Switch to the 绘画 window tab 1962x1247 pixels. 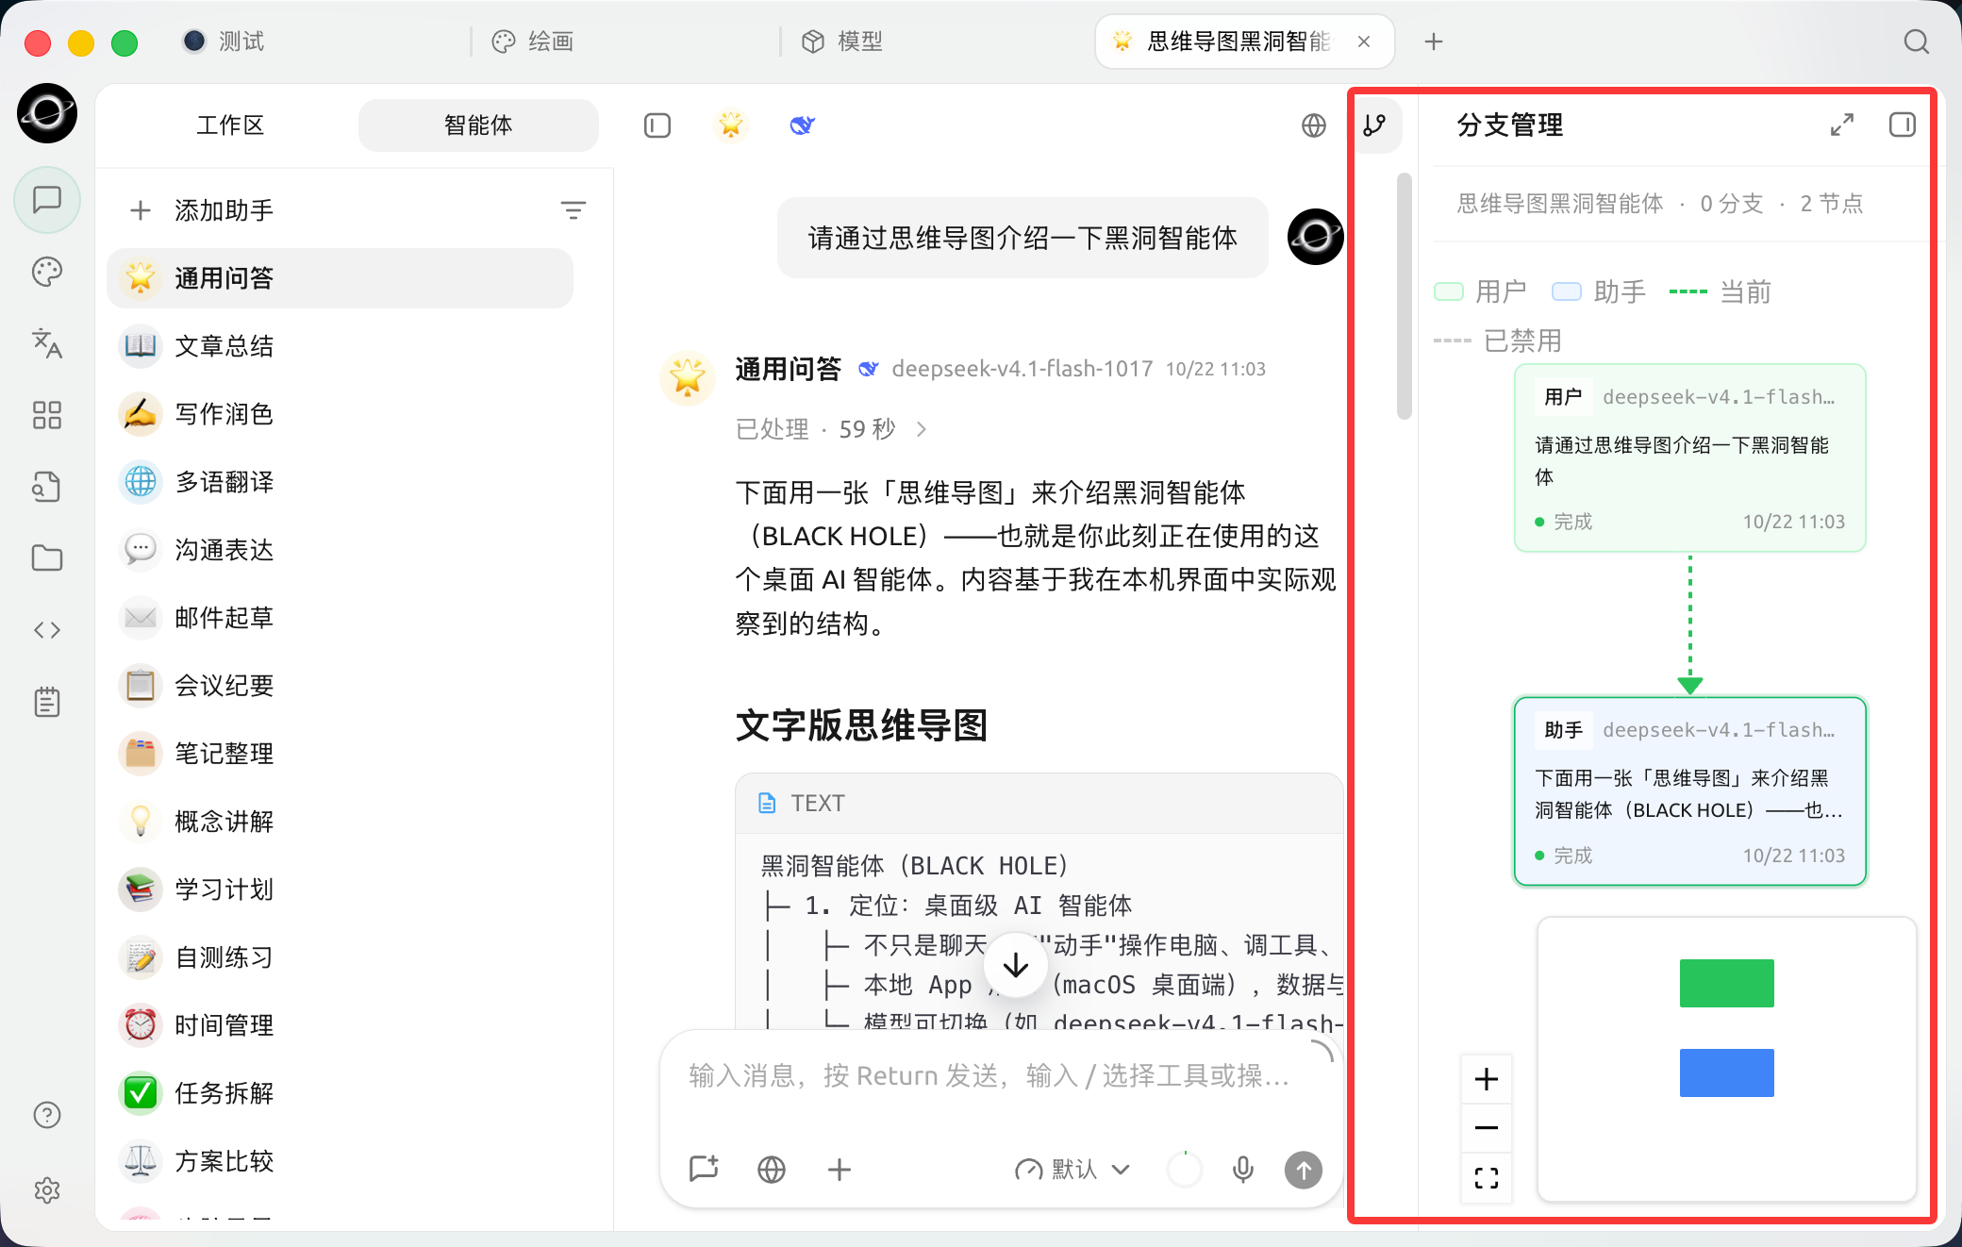tap(533, 42)
